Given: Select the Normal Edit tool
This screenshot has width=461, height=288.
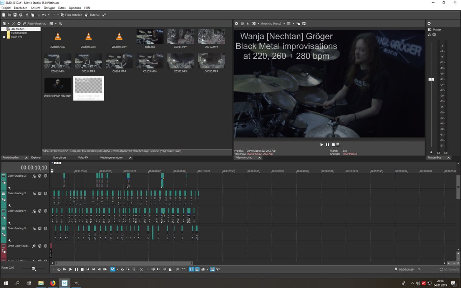Looking at the screenshot, I should (x=113, y=269).
